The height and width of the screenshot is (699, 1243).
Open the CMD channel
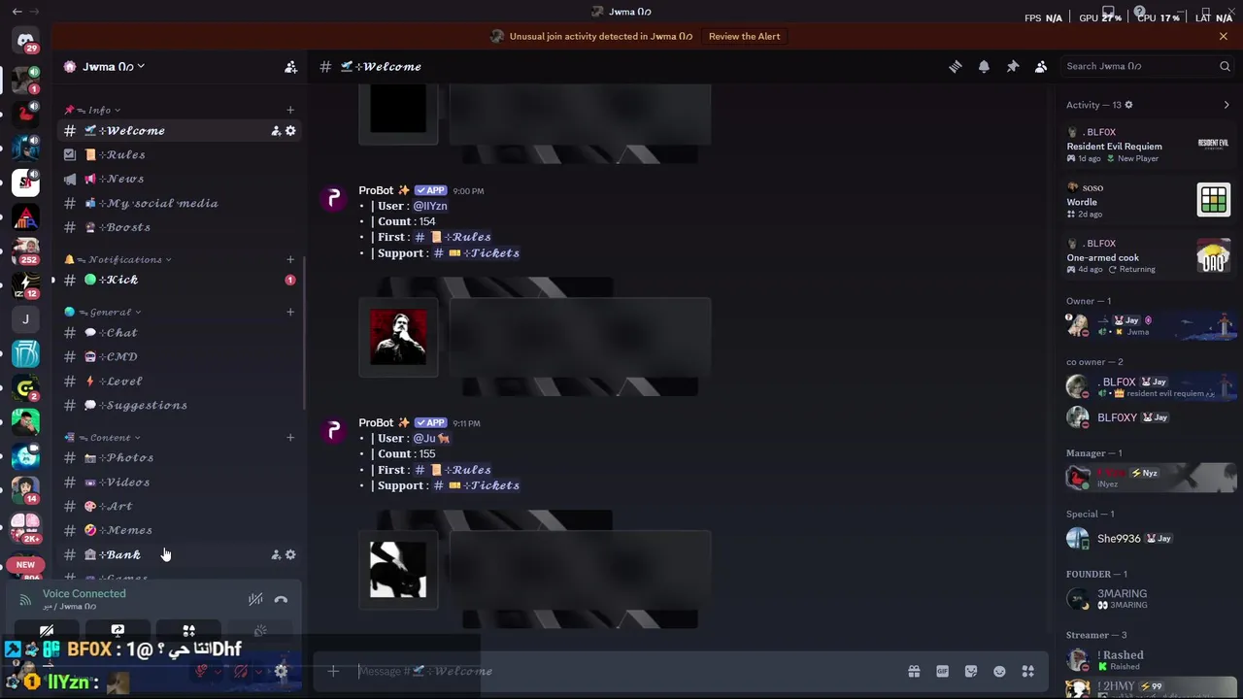click(181, 356)
